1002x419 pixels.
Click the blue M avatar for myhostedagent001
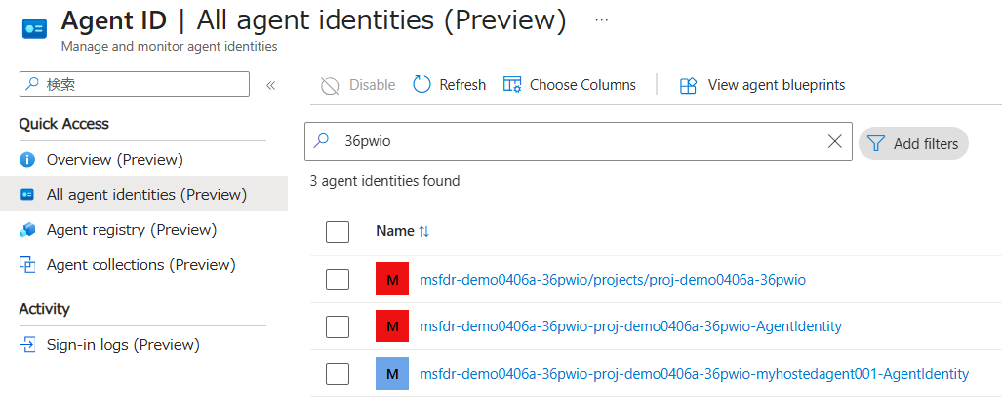[x=392, y=373]
